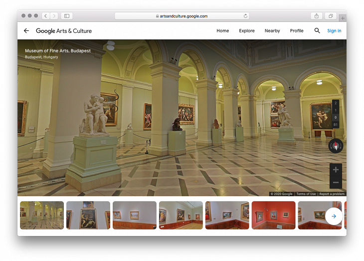Go to the Nearby section
364x261 pixels.
272,31
